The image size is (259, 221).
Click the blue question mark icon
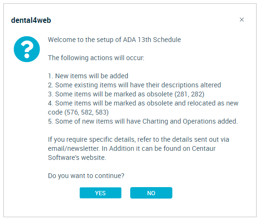tap(27, 49)
